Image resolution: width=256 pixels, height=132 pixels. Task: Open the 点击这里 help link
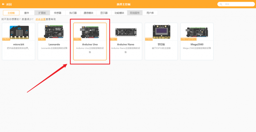pyautogui.click(x=41, y=19)
